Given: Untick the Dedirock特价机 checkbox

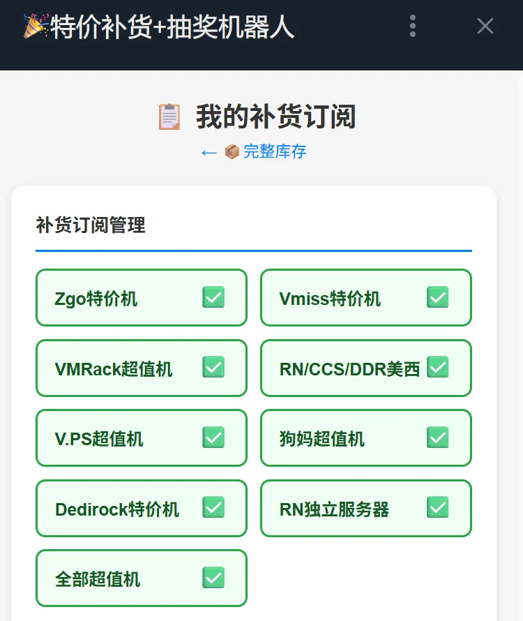Looking at the screenshot, I should [x=213, y=507].
